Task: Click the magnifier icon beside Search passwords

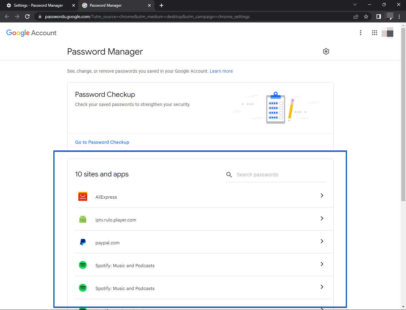Action: pos(229,175)
